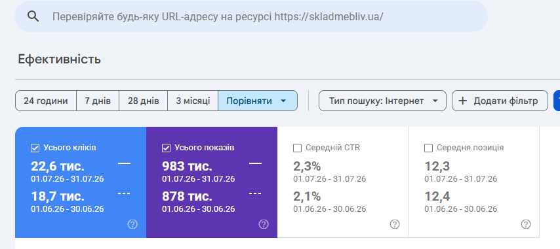560x249 pixels.
Task: Open help icon on Average position card
Action: pos(526,224)
